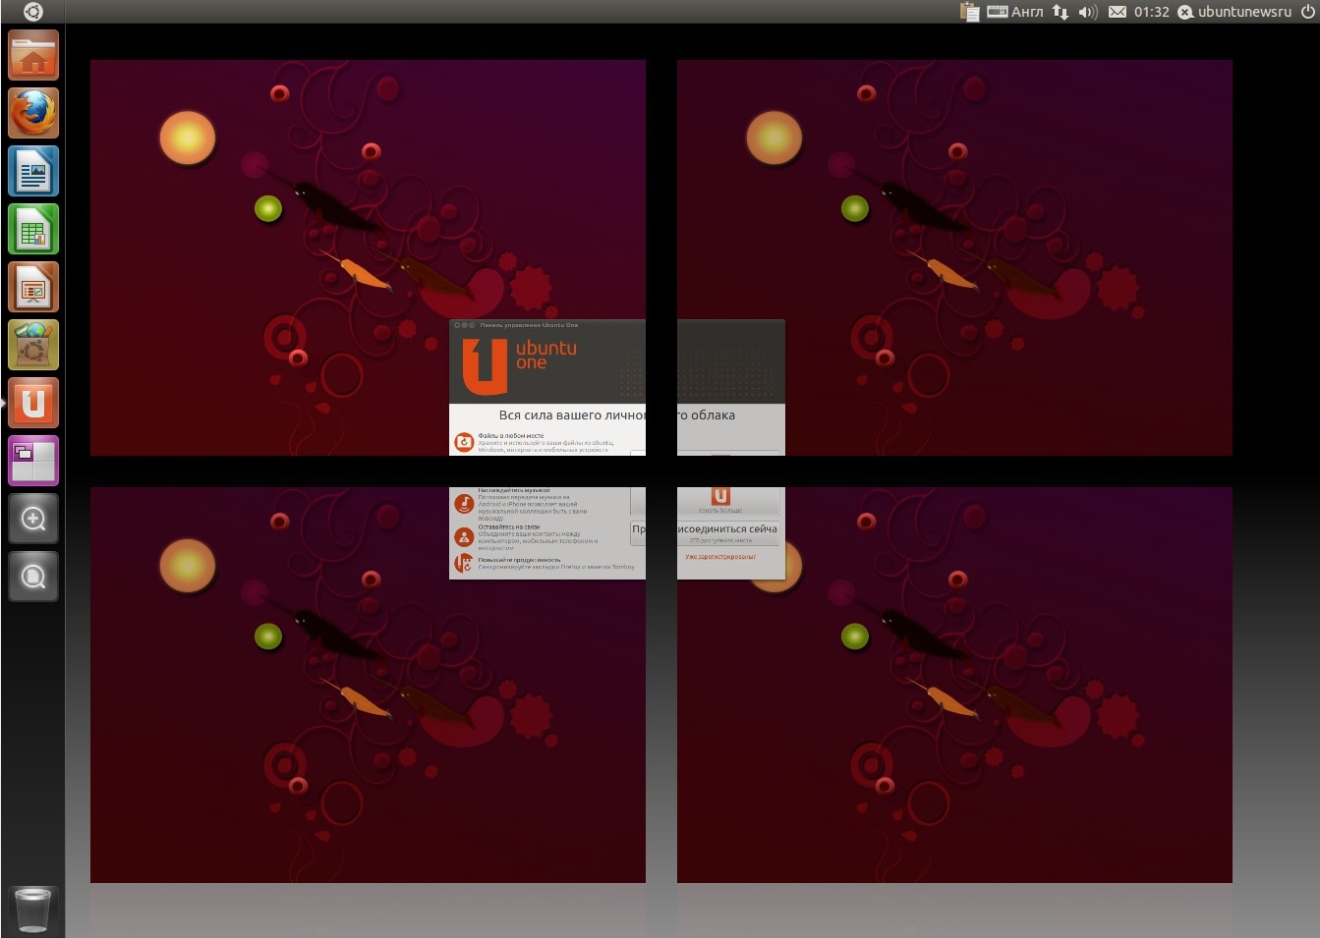Open the 'Уже зарегистрированы?' link

[720, 557]
